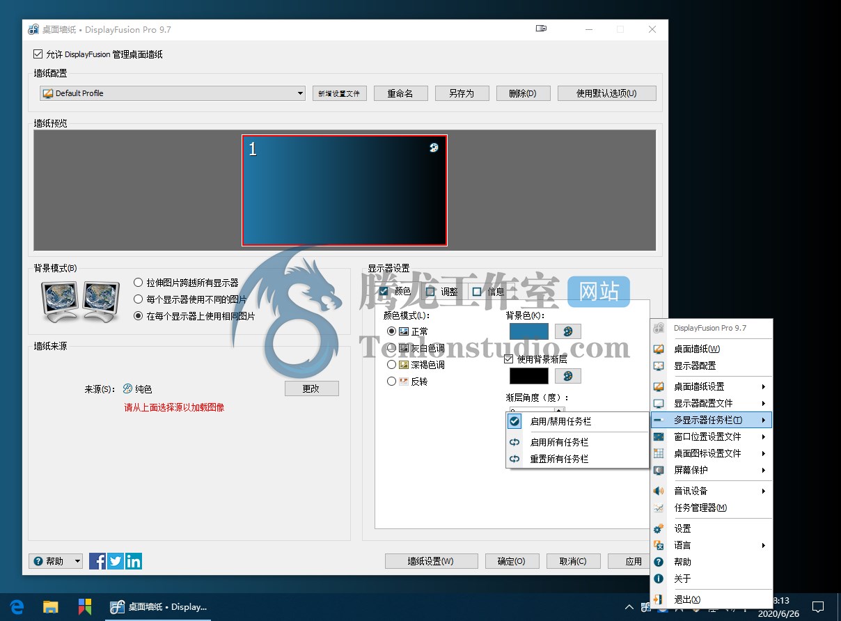Click monitor icon in window title bar
Image resolution: width=841 pixels, height=621 pixels.
tap(541, 29)
